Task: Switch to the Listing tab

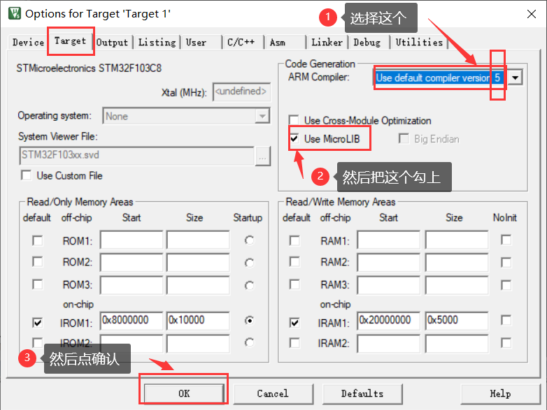Action: pos(157,43)
